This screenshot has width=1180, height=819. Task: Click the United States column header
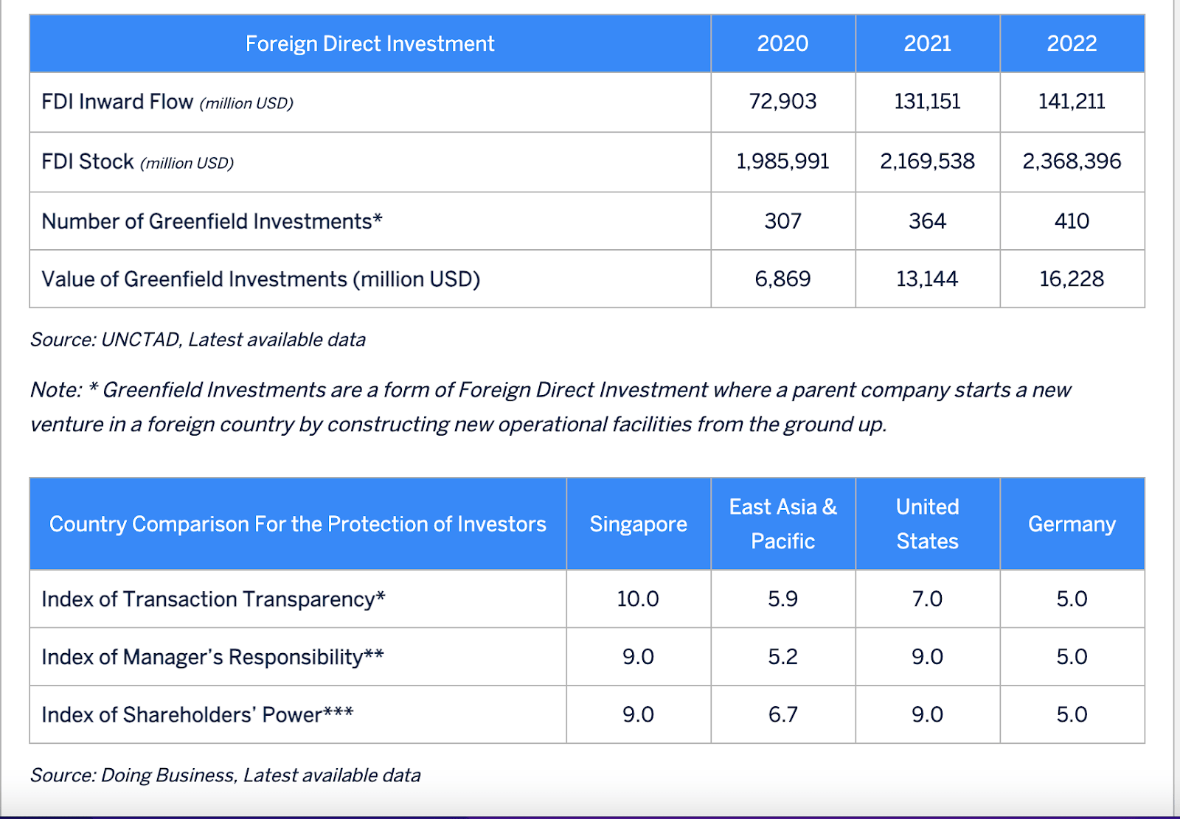click(x=927, y=524)
